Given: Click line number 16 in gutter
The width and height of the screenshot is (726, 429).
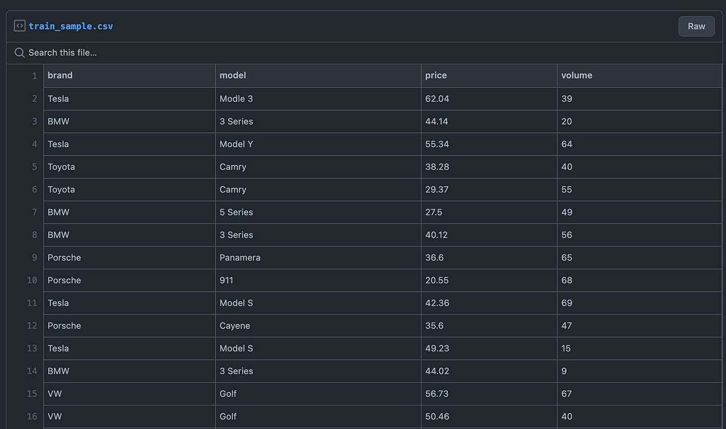Looking at the screenshot, I should (32, 417).
